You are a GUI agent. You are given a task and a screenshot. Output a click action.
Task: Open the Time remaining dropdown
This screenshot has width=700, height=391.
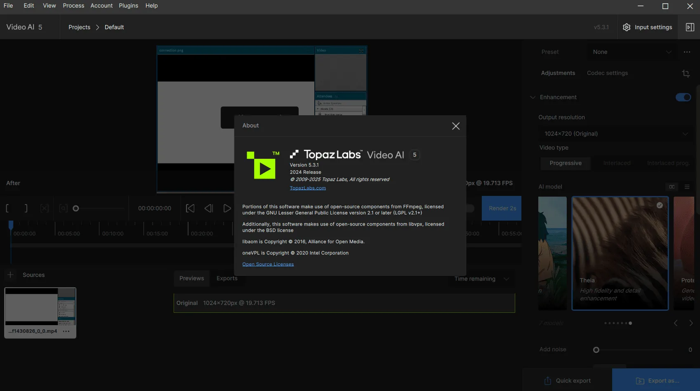coord(481,279)
